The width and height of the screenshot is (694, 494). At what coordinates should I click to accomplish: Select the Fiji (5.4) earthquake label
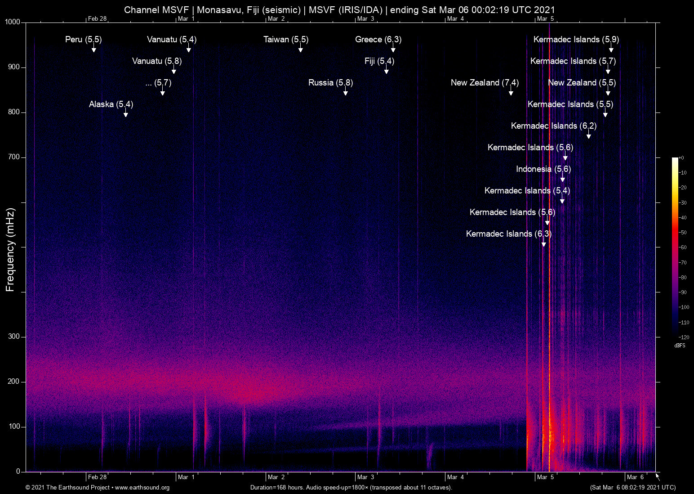pos(378,61)
